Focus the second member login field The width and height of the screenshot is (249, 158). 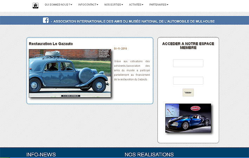coord(188,81)
